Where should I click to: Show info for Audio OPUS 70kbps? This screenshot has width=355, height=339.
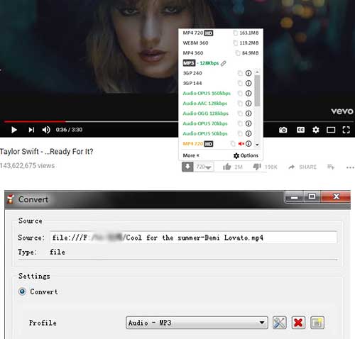(248, 123)
